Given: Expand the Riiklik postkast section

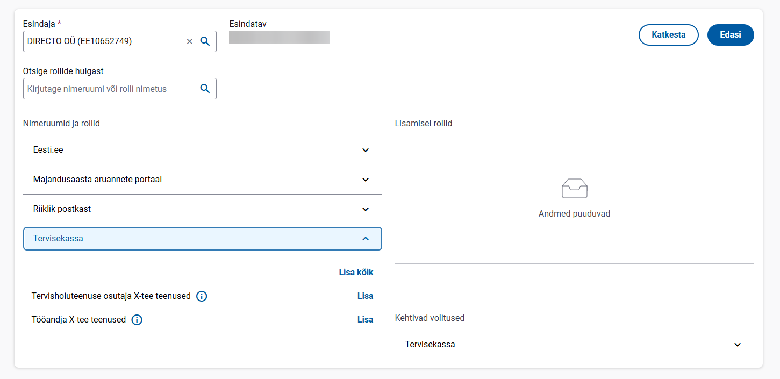Looking at the screenshot, I should point(366,209).
